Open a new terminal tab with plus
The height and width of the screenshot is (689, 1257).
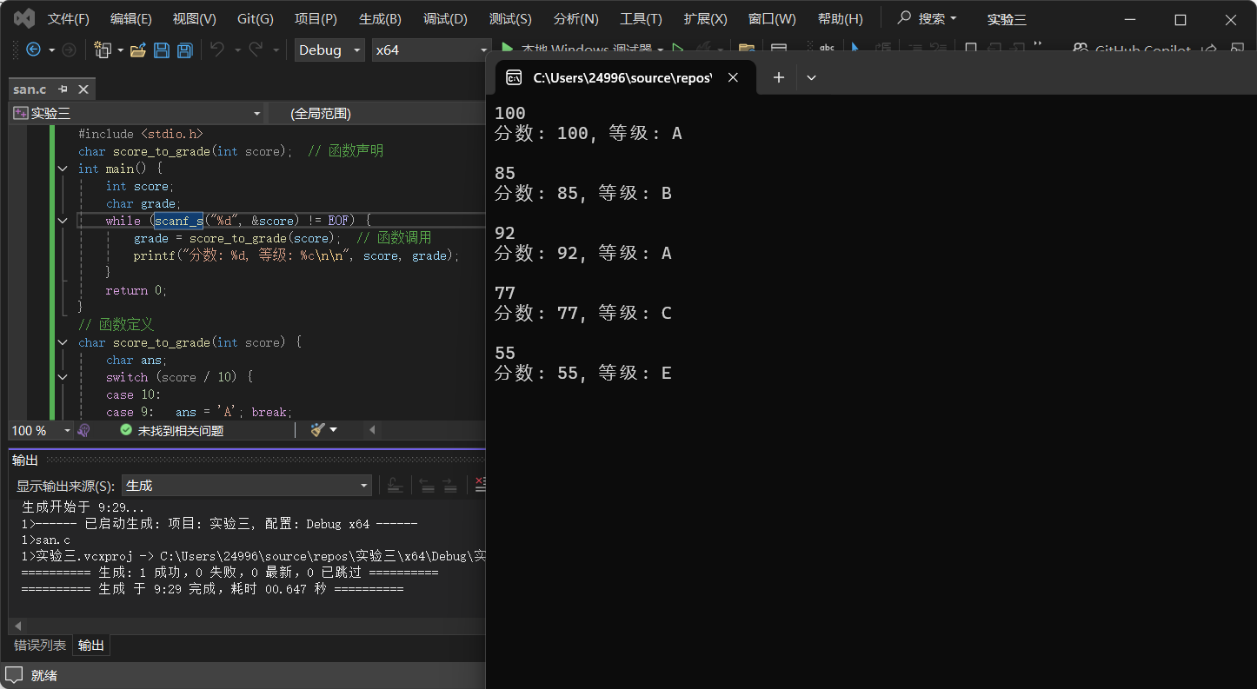779,77
